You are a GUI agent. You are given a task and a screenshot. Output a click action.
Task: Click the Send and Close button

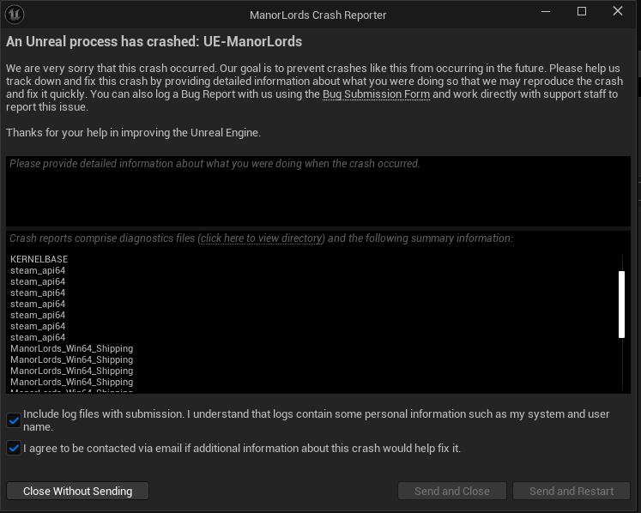coord(451,492)
